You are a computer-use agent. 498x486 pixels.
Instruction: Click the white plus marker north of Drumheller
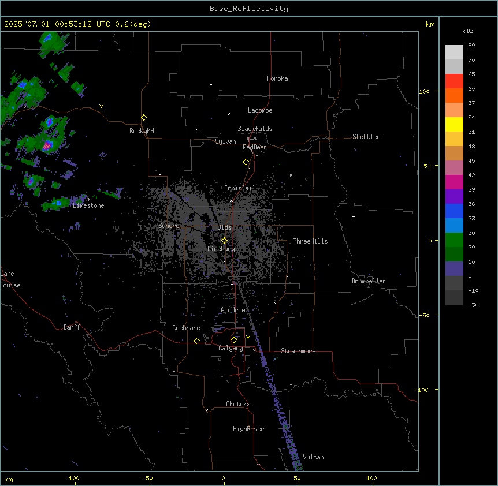pyautogui.click(x=354, y=216)
